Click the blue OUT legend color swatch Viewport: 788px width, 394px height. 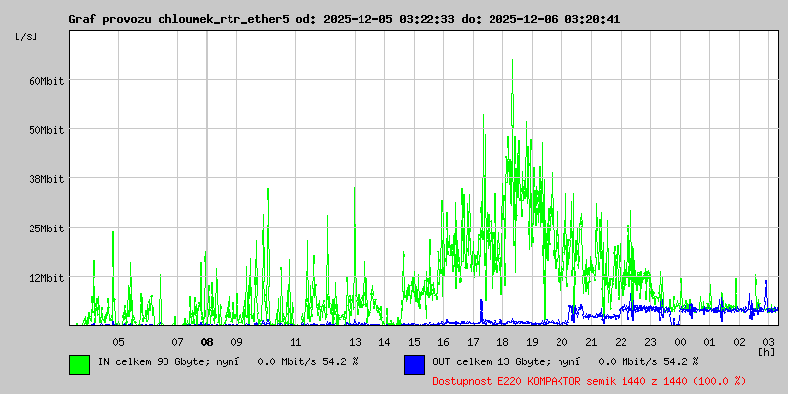(414, 363)
